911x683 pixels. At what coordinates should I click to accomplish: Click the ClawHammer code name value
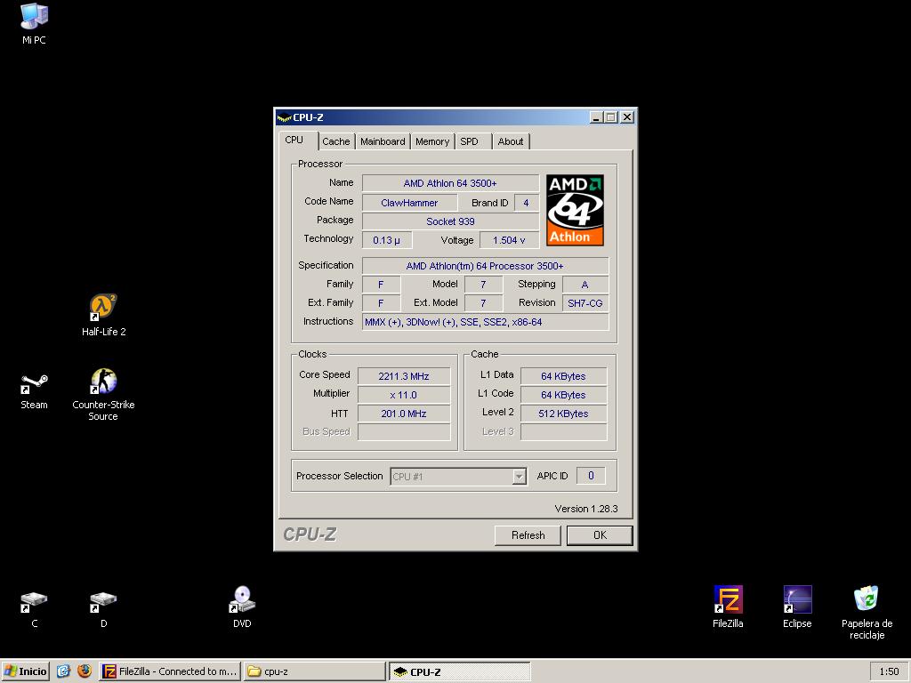pos(409,203)
